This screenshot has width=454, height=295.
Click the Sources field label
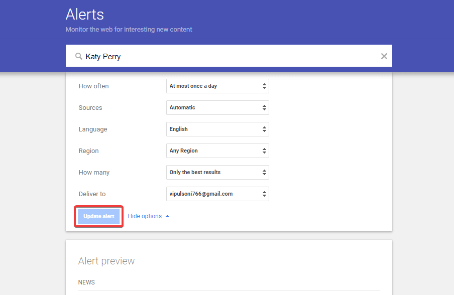[x=90, y=108]
